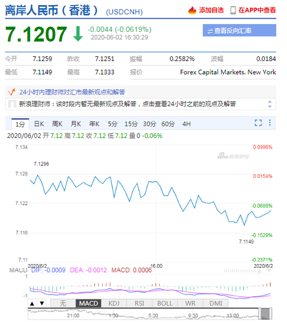Click the overview timeline at 5:00
287x322 pixels.
tap(153, 315)
